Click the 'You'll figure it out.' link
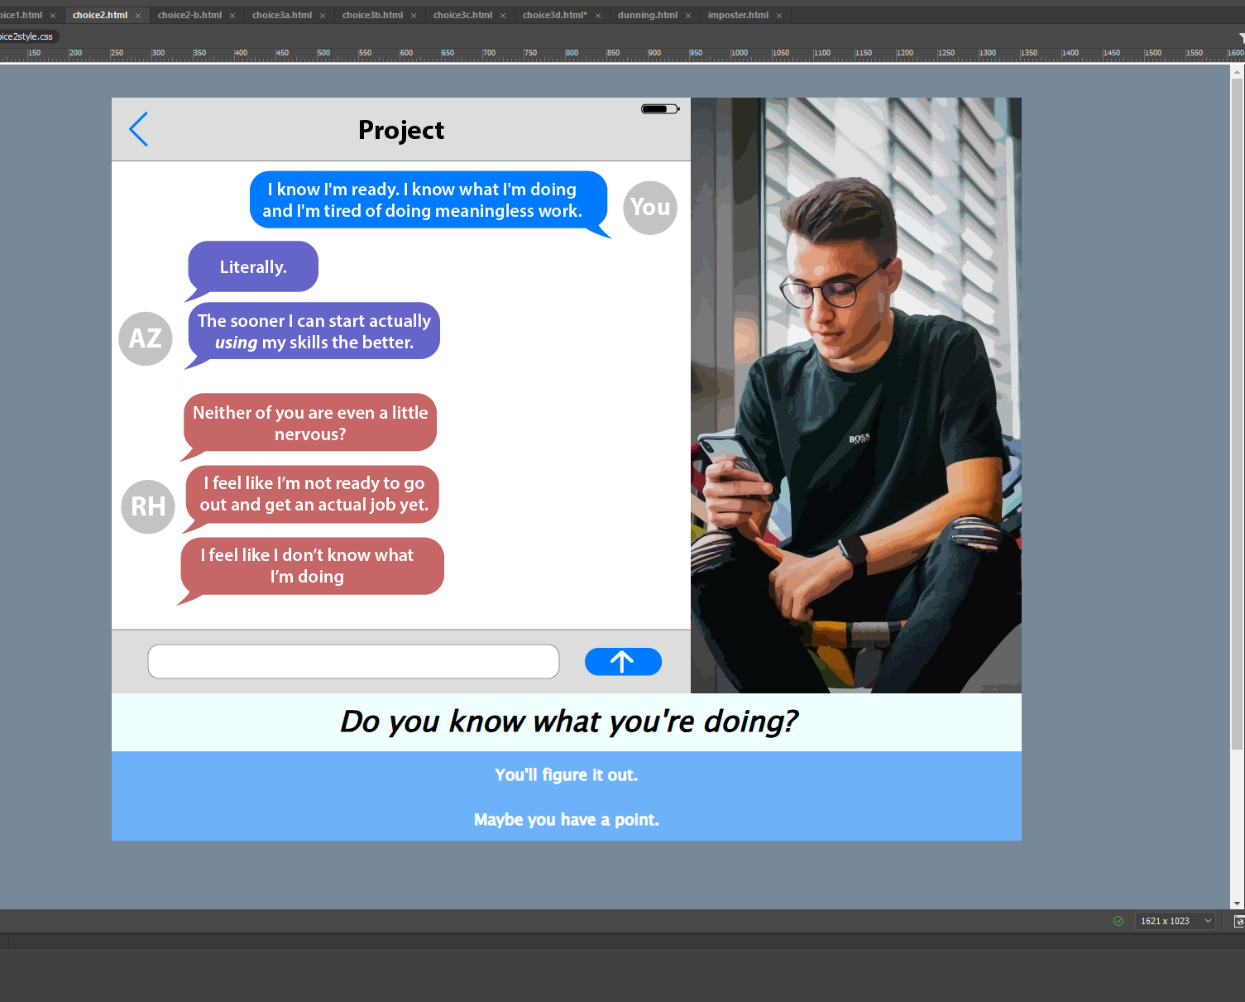This screenshot has height=1002, width=1245. click(567, 774)
